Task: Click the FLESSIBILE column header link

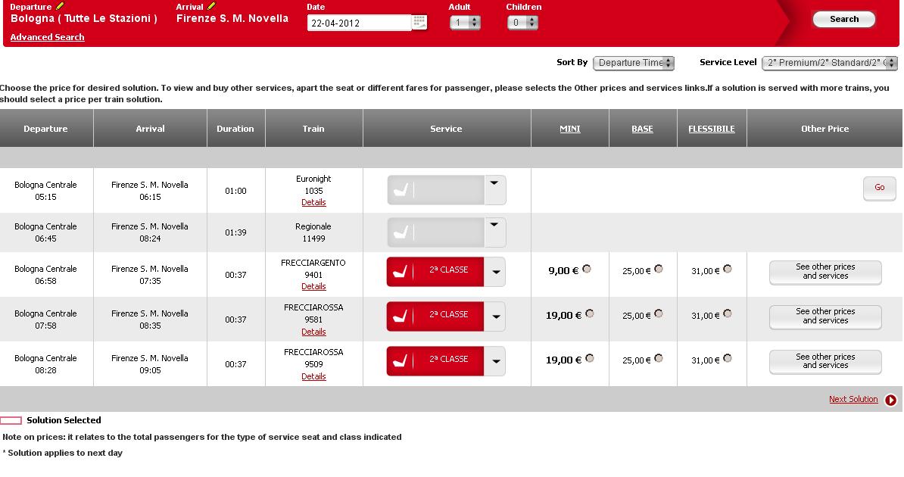Action: 712,129
